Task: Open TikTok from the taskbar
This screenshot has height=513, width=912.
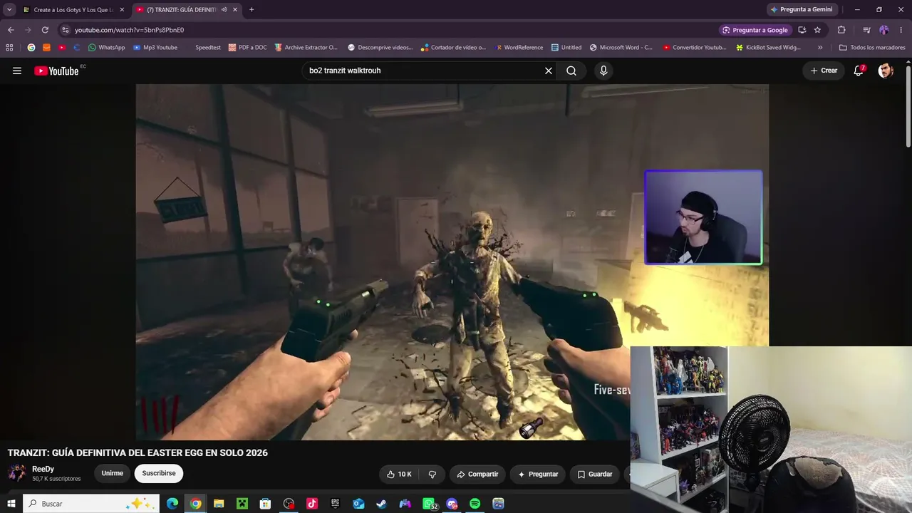Action: pos(312,504)
